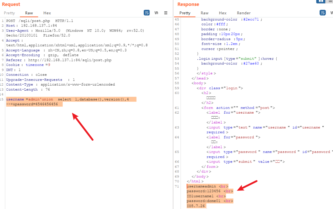Click the Referer header URL in request
This screenshot has width=333, height=209.
point(70,60)
